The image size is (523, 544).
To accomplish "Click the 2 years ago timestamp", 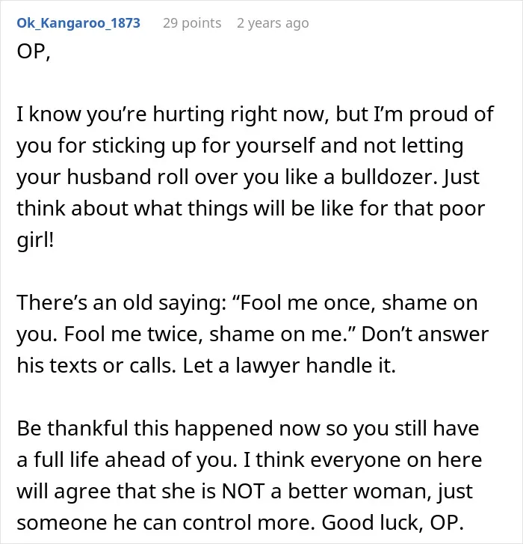I will (x=273, y=23).
